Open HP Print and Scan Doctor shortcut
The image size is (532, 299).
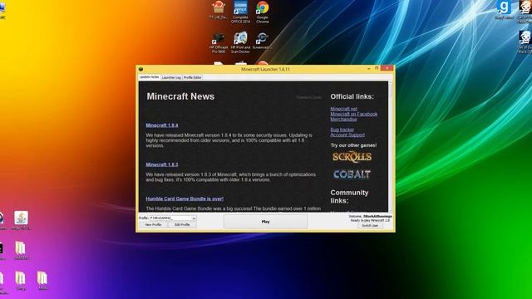(240, 42)
